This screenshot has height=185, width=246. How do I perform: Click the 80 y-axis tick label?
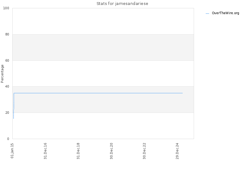coord(7,34)
